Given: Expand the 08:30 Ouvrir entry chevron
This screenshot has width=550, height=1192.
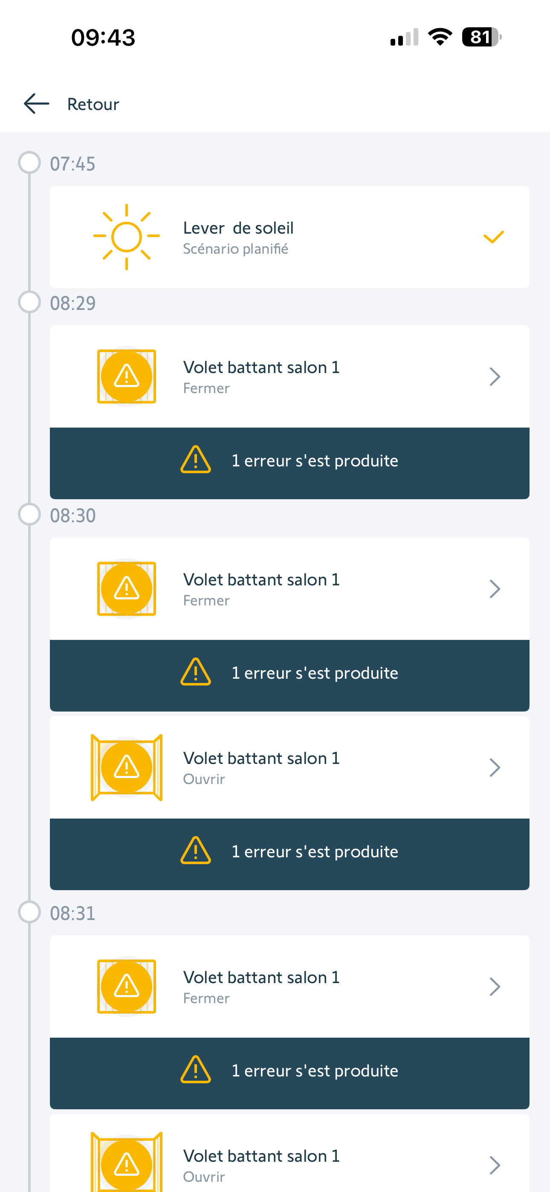Looking at the screenshot, I should (x=495, y=768).
